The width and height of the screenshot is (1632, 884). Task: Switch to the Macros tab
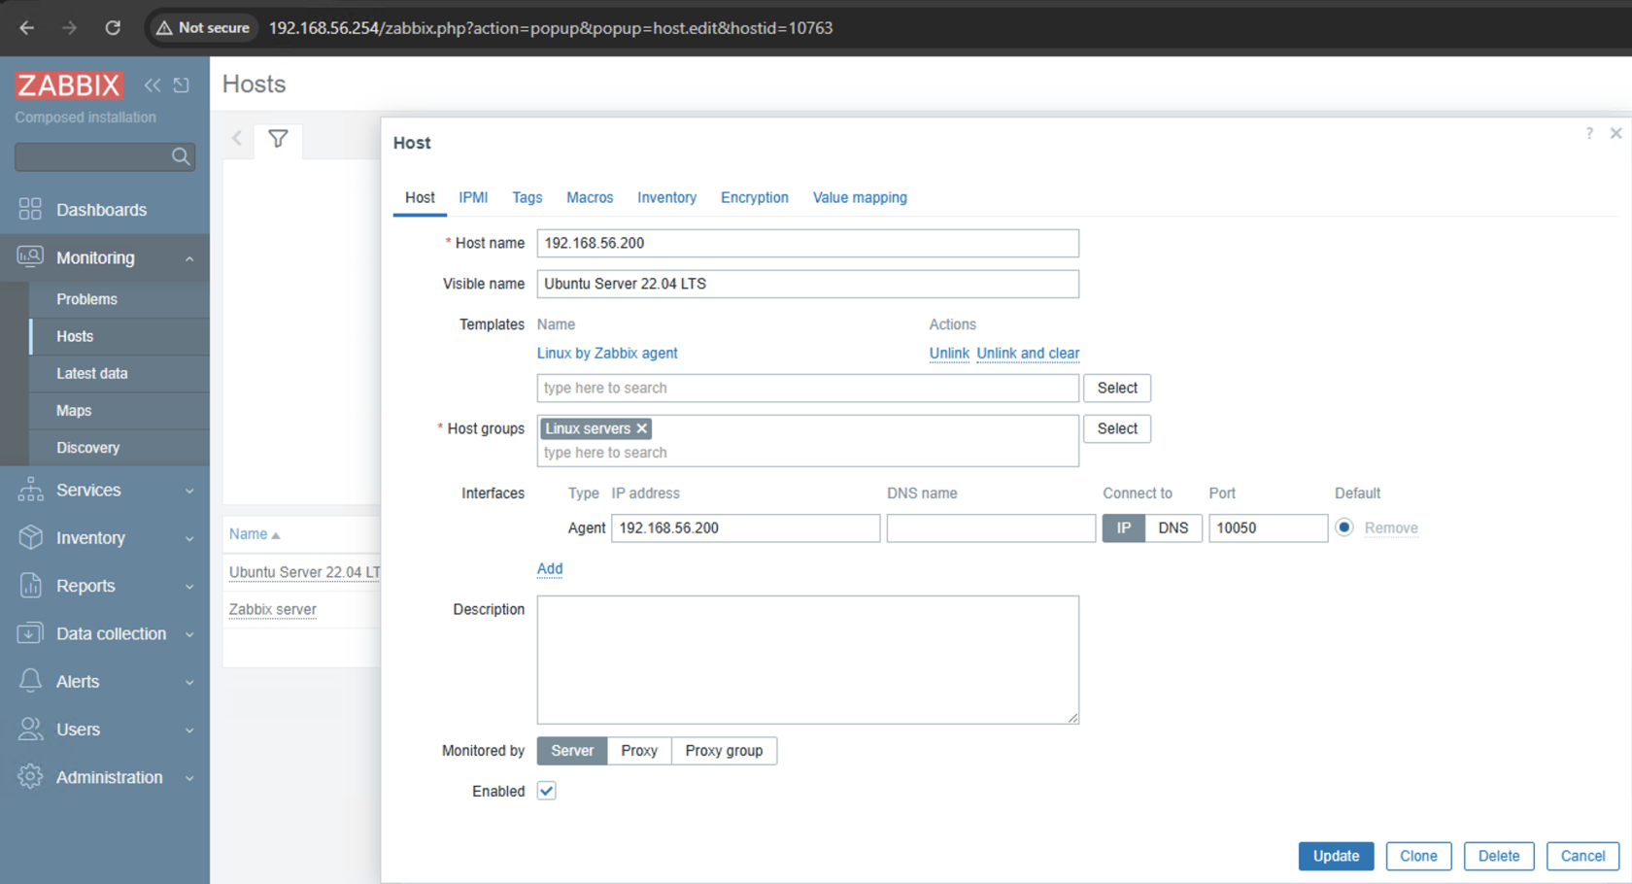point(590,197)
